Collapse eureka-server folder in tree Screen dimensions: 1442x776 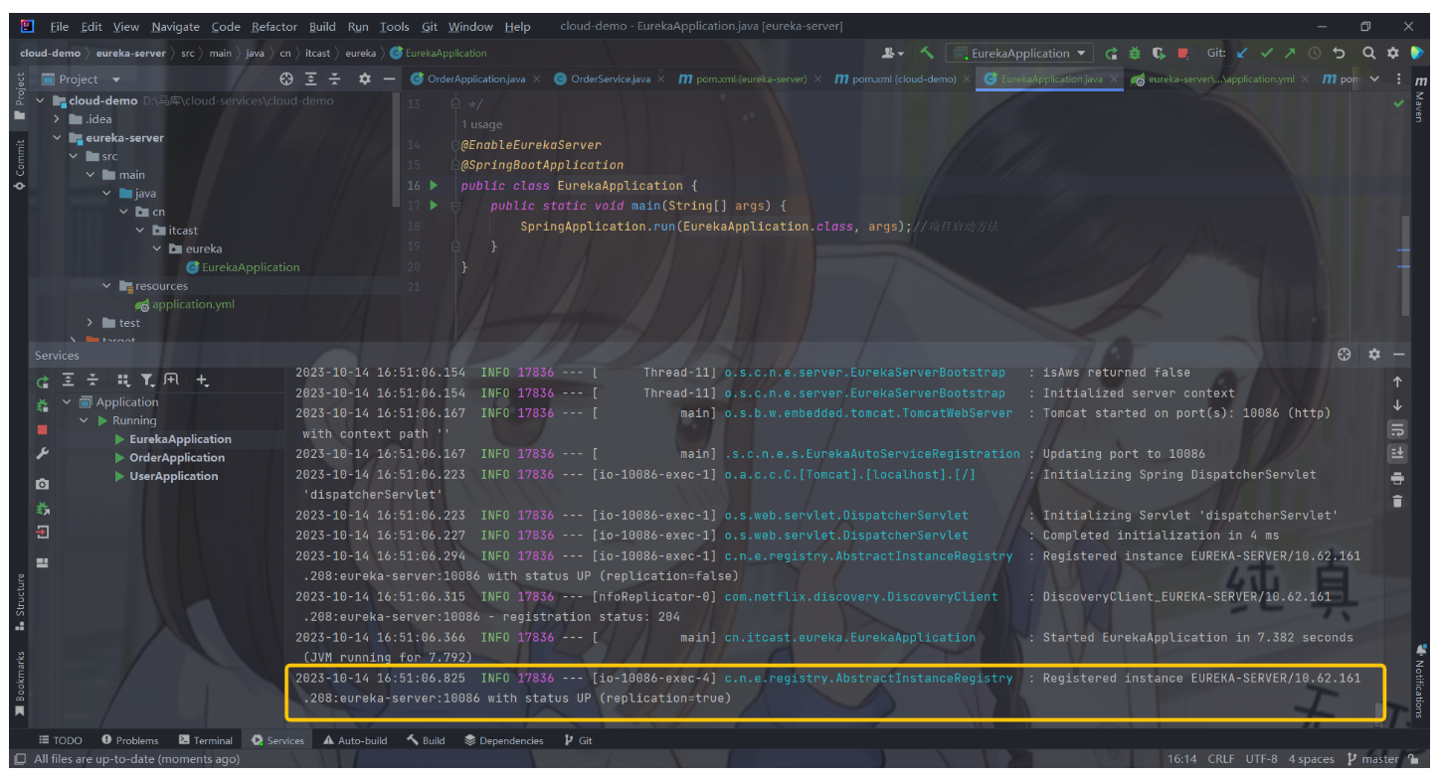click(58, 138)
